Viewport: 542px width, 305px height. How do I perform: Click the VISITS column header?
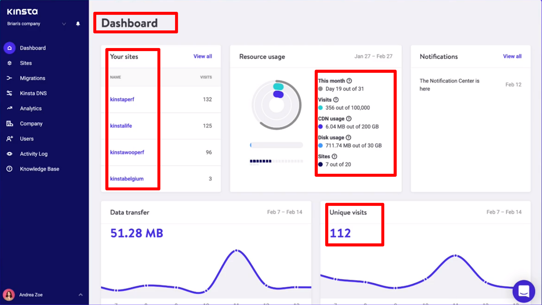click(206, 77)
